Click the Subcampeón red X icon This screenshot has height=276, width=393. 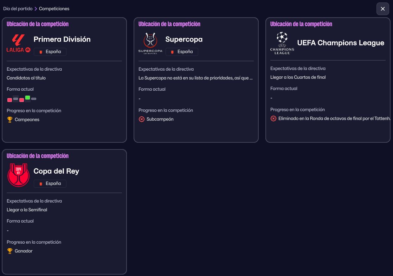(142, 119)
